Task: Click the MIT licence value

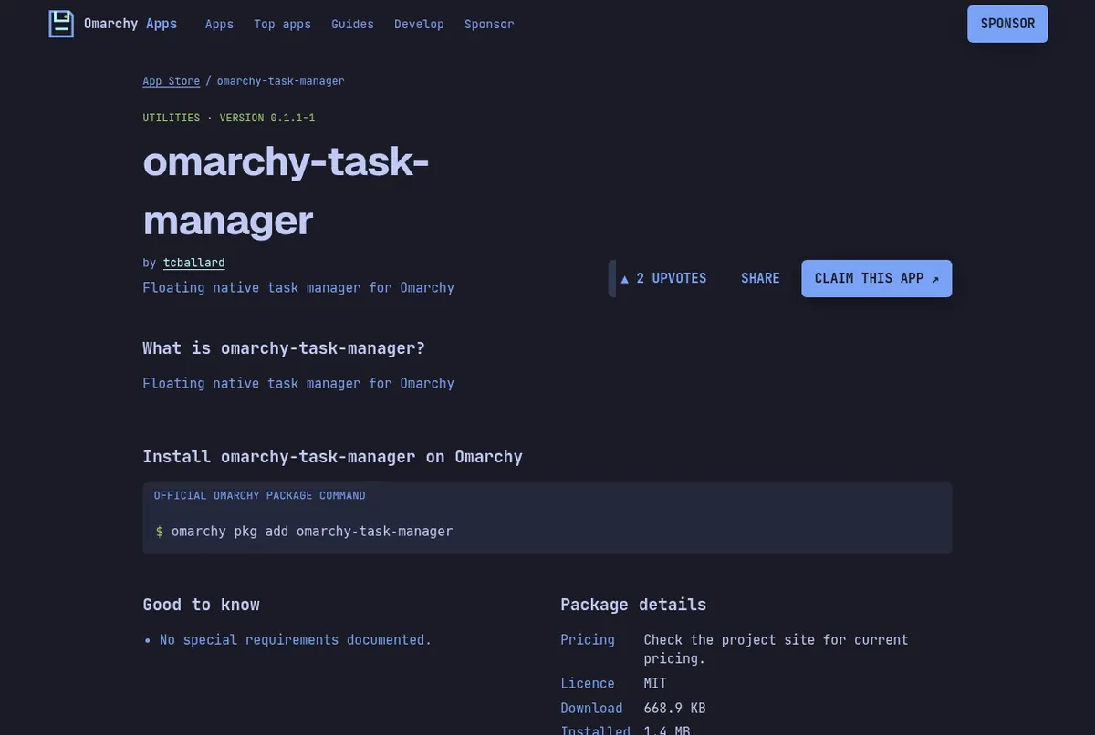Action: click(x=655, y=683)
